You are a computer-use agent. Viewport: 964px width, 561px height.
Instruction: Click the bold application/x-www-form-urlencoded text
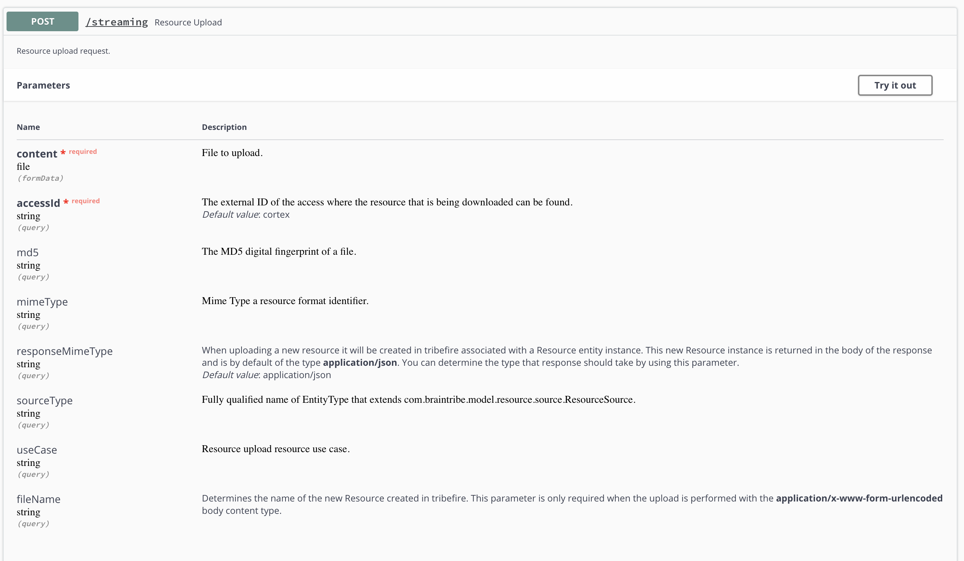point(859,498)
